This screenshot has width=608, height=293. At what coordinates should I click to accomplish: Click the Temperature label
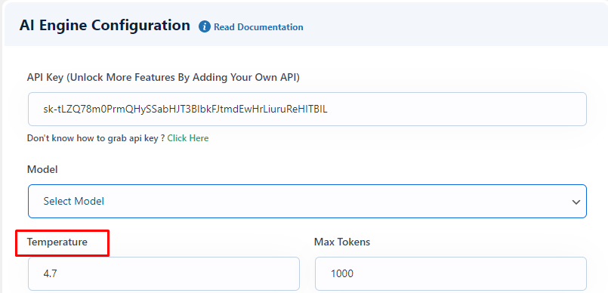click(x=57, y=242)
